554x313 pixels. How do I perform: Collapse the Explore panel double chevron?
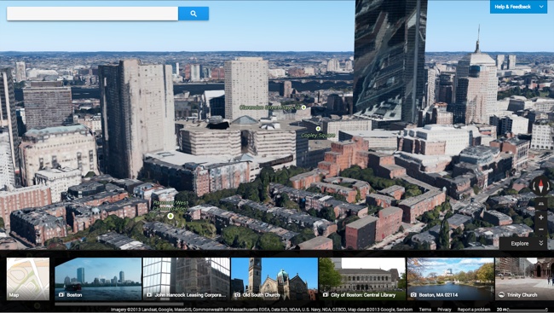(x=541, y=243)
